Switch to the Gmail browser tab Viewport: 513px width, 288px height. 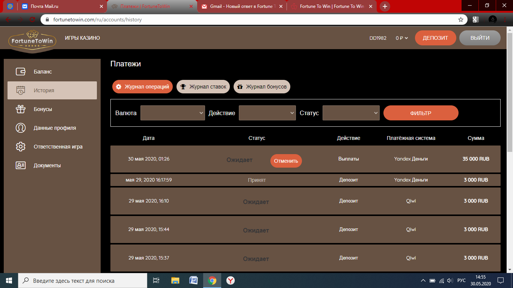click(x=242, y=6)
